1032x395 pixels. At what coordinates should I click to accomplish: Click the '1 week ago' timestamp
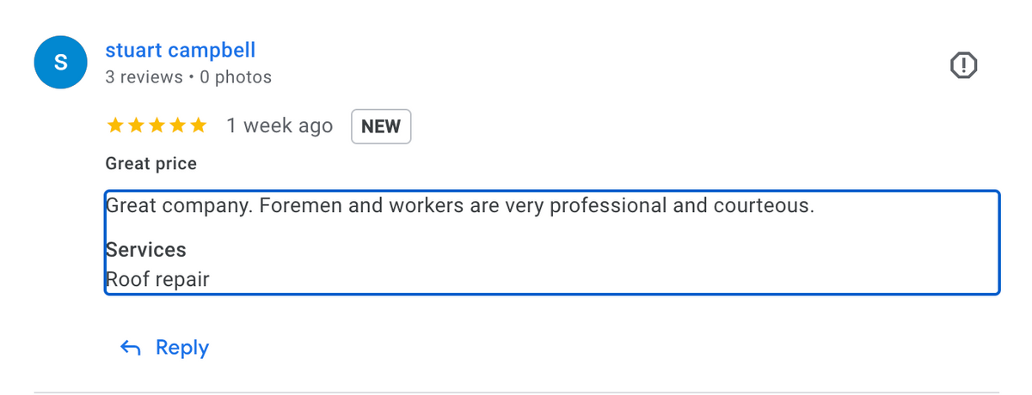click(279, 126)
